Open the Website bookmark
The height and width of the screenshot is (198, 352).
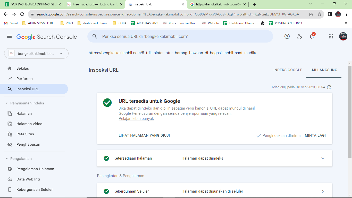coord(210,23)
